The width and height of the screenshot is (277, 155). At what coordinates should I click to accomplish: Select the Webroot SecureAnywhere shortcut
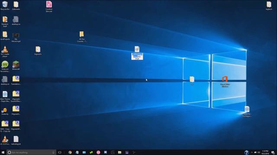[5, 66]
